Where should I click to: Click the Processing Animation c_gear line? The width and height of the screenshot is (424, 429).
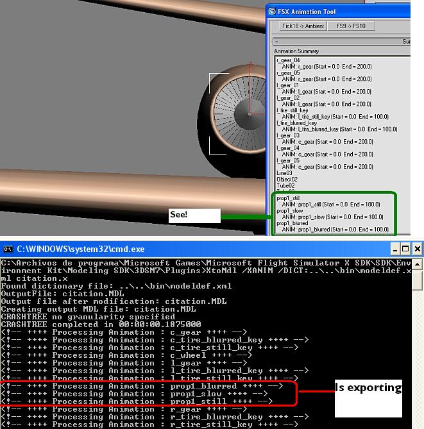[x=124, y=332]
